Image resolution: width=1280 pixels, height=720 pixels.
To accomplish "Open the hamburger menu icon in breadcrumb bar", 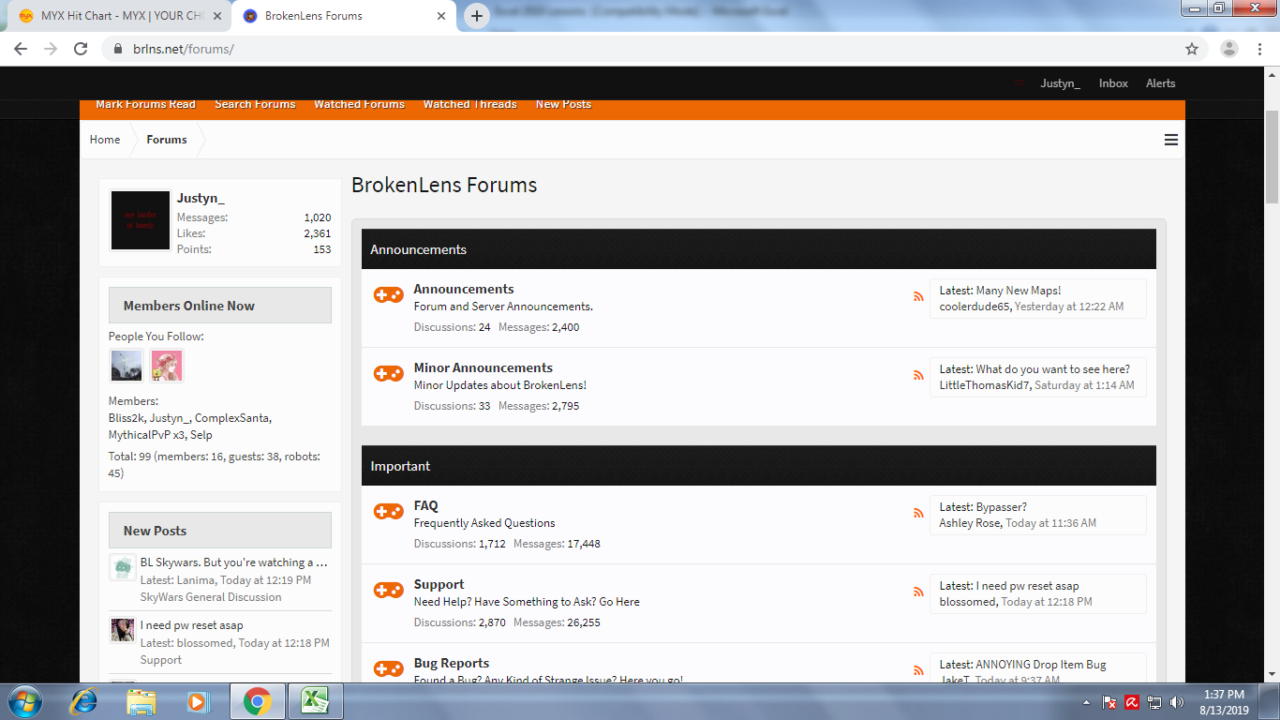I will click(1171, 140).
